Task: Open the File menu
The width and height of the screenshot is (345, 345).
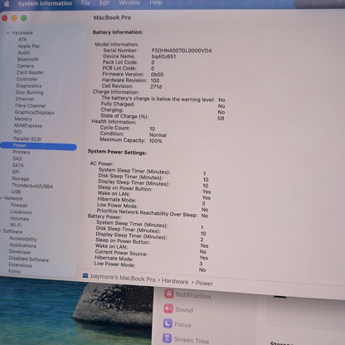Action: 85,3
